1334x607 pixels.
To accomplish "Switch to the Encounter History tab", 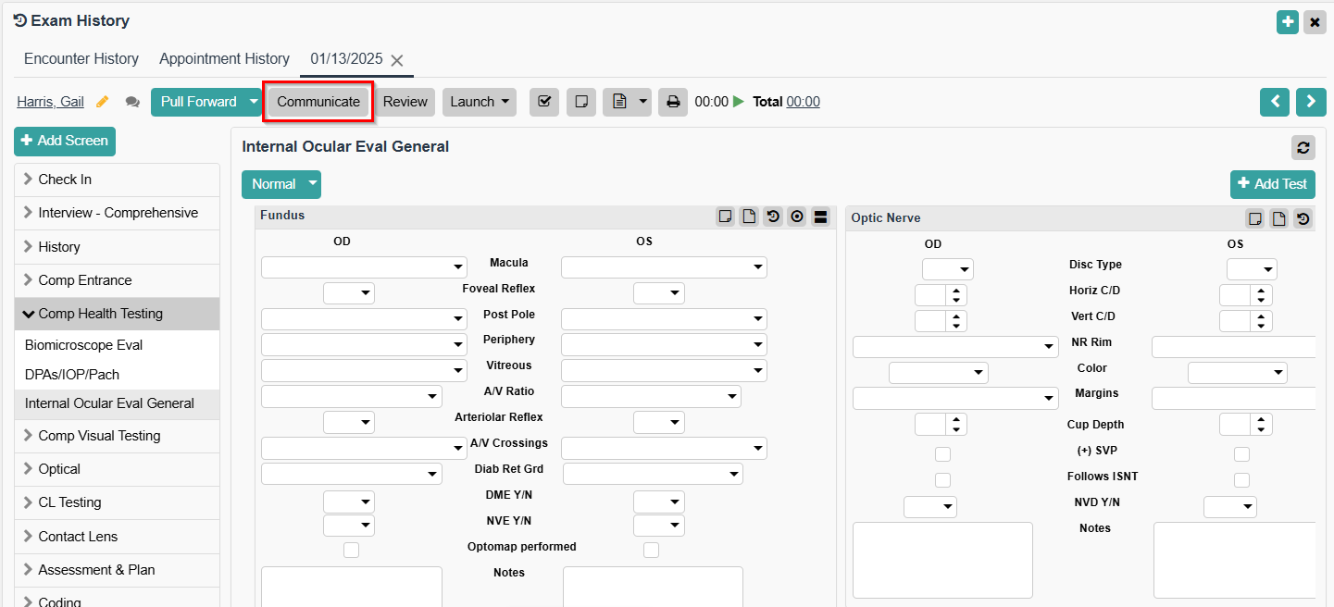I will [x=81, y=59].
